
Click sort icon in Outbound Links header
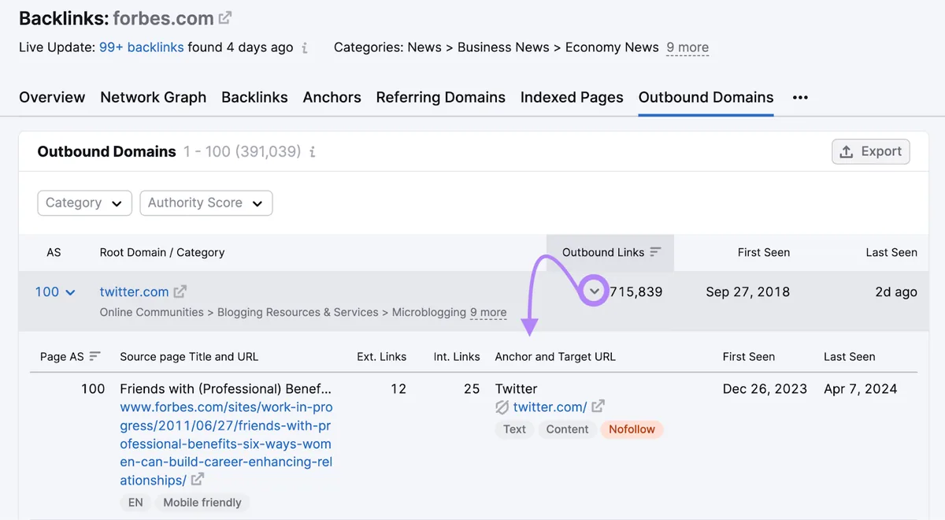[655, 252]
